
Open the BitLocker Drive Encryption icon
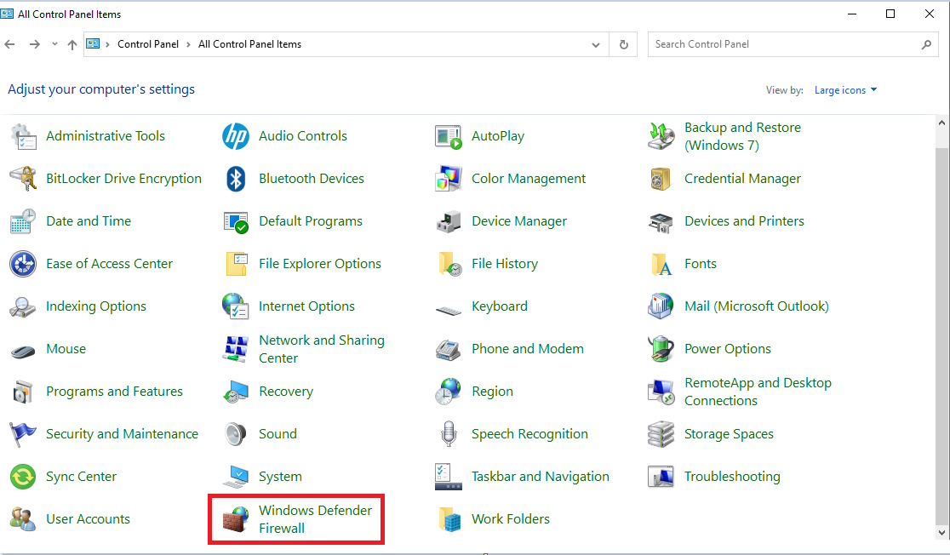pyautogui.click(x=24, y=179)
